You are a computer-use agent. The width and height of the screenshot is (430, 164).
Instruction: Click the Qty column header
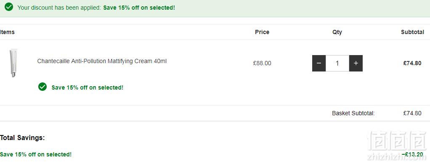coord(337,32)
